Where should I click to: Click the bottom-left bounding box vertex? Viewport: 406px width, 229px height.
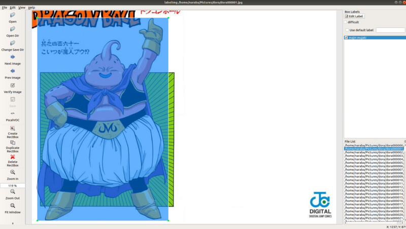pos(37,220)
